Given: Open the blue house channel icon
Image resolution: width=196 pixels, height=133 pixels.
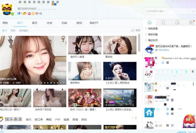Looking at the screenshot, I should tap(149, 113).
